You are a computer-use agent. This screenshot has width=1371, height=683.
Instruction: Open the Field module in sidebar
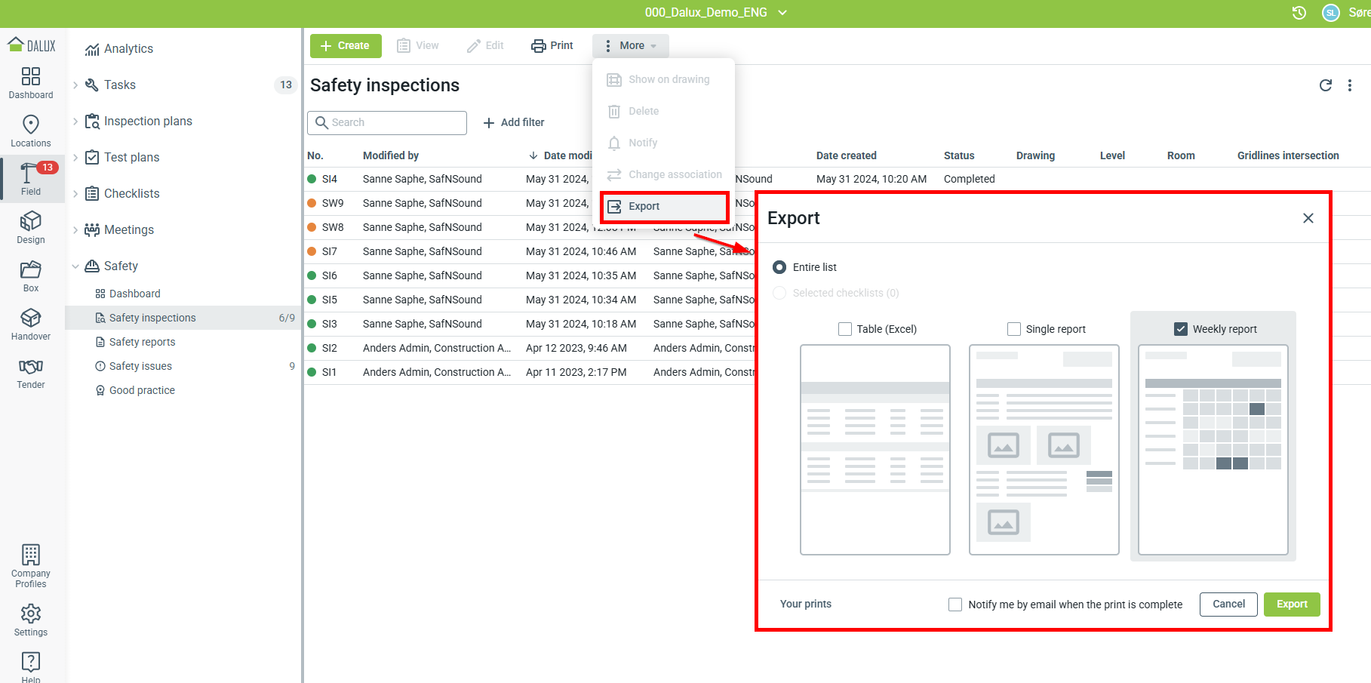30,179
